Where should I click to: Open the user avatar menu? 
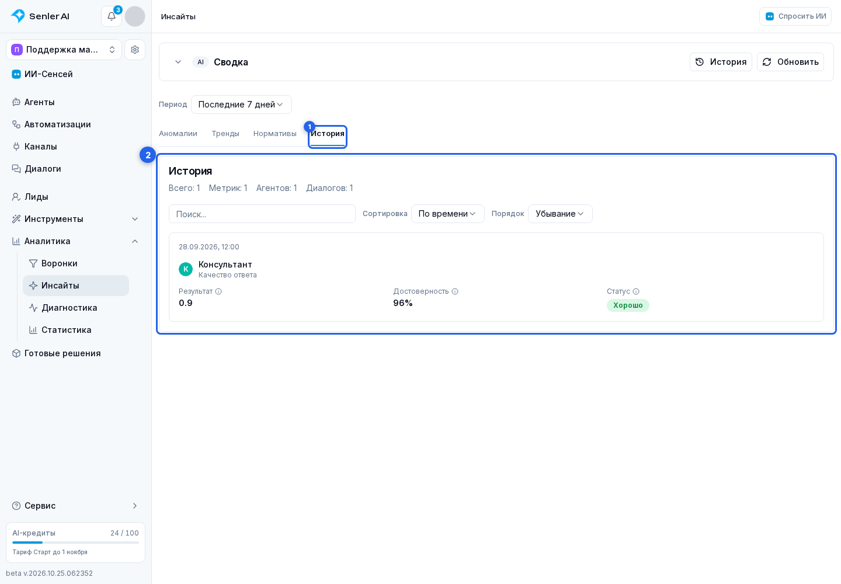(x=135, y=16)
